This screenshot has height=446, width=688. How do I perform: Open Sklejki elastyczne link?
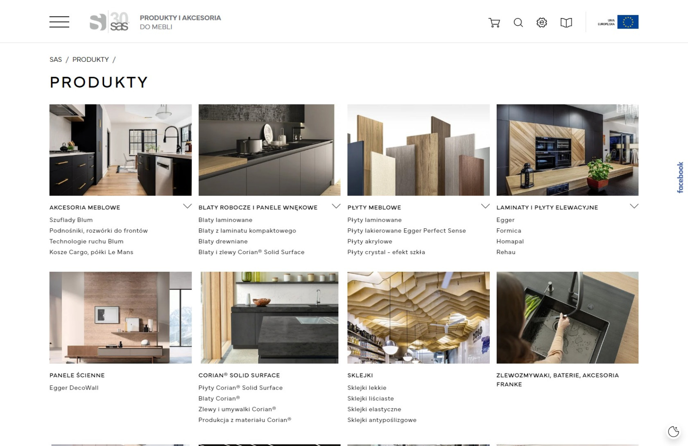(x=374, y=409)
